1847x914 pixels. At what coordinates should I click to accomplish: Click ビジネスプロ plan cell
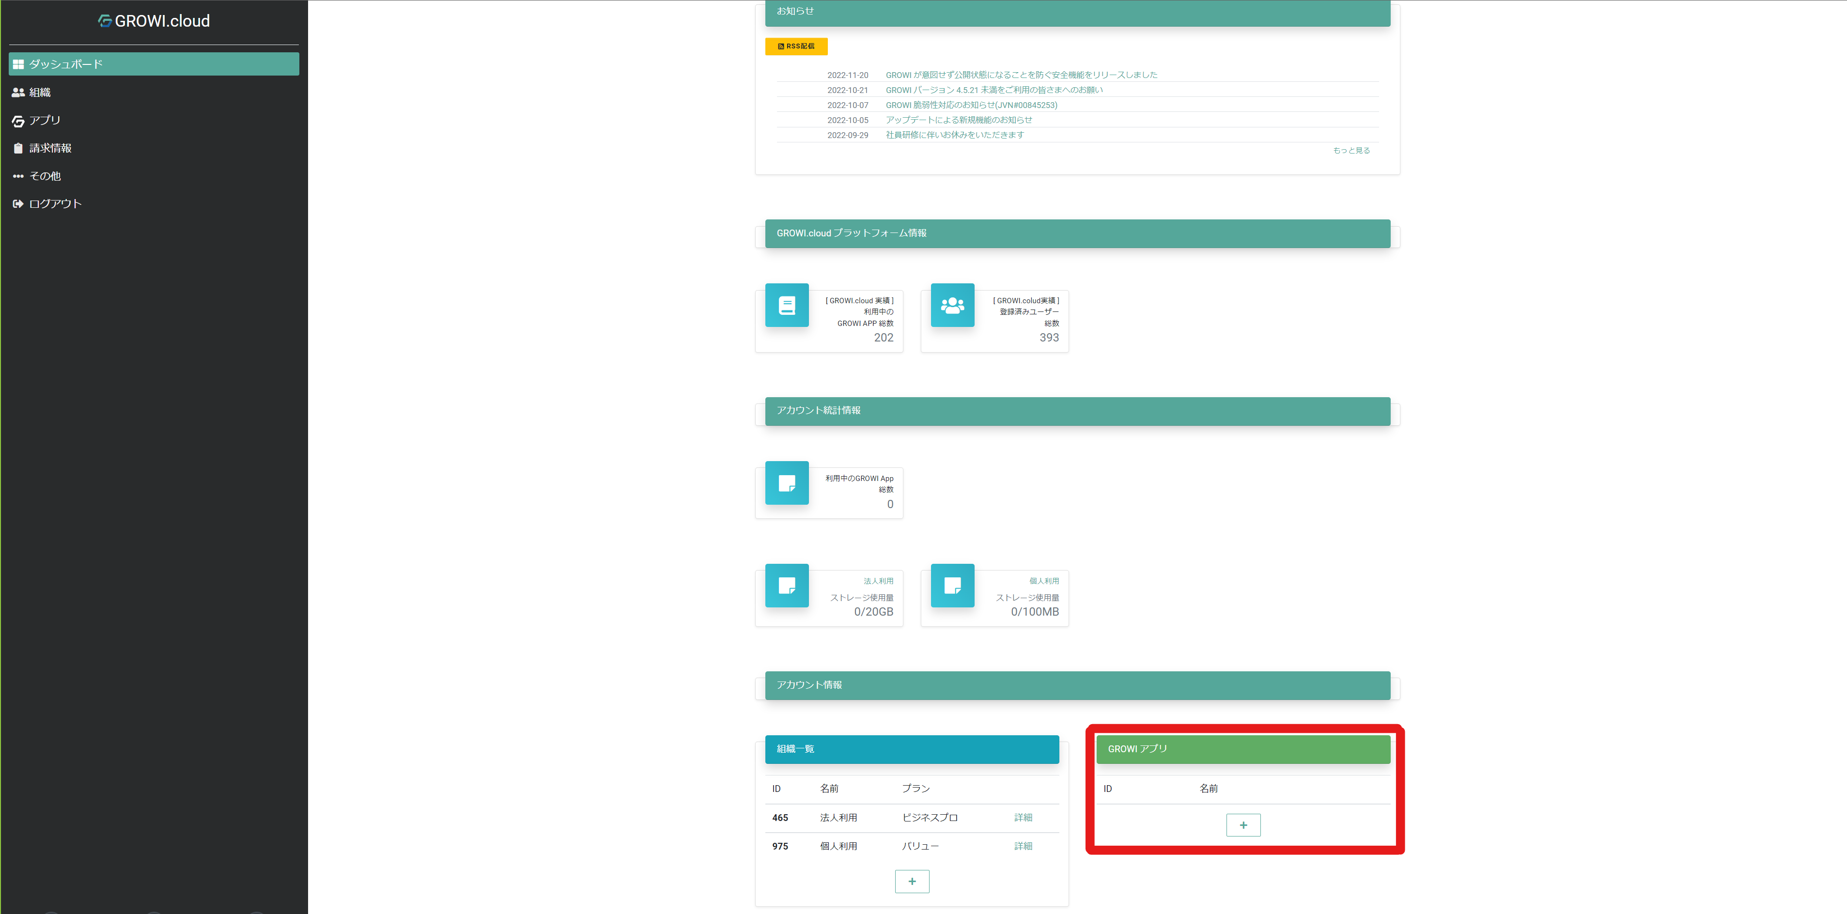(930, 818)
